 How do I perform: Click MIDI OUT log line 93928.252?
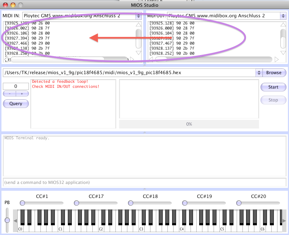coord(172,53)
